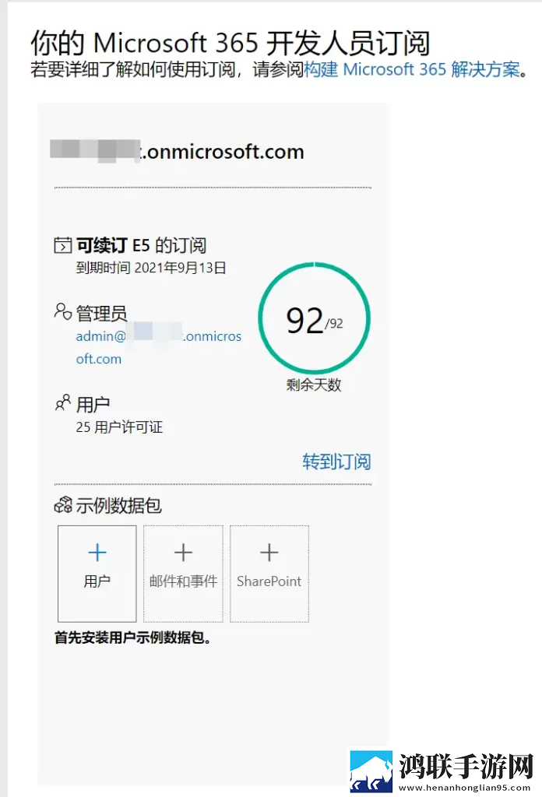
Task: Click the 首先安装用户示例数据包。 notice text
Action: tap(132, 637)
